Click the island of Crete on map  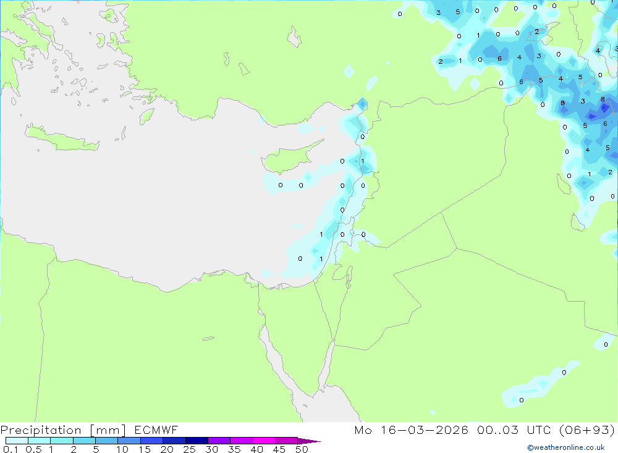point(61,139)
